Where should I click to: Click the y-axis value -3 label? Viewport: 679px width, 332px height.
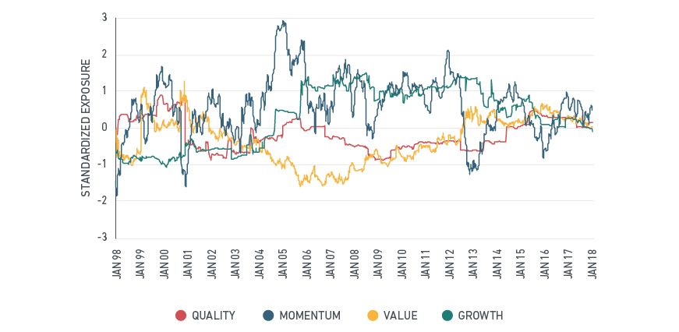tap(103, 237)
